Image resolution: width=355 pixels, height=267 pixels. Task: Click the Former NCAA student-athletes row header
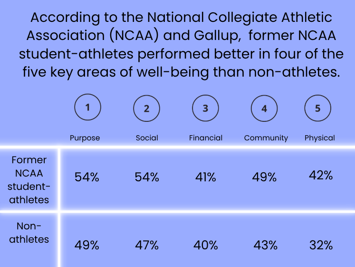pos(29,180)
